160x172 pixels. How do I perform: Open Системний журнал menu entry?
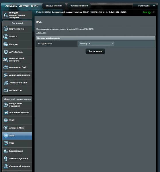coord(17,166)
